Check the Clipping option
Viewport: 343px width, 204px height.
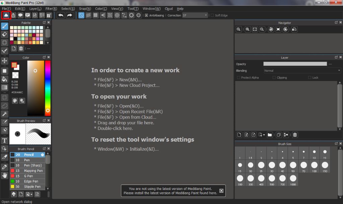coord(274,77)
